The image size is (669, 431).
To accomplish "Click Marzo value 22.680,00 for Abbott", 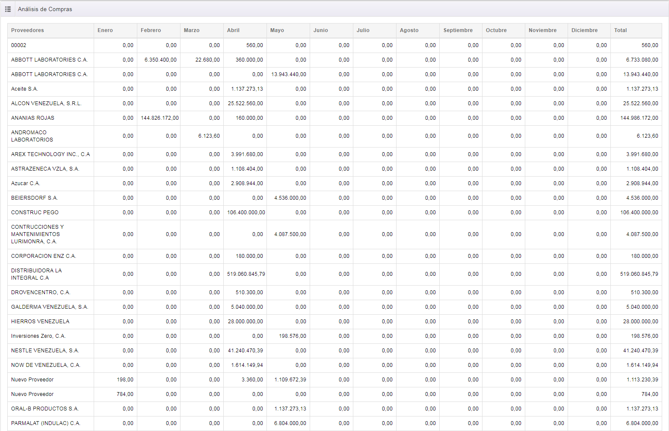I will click(207, 60).
